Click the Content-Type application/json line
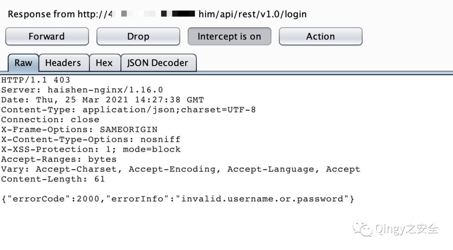Image resolution: width=453 pixels, height=250 pixels. (128, 110)
